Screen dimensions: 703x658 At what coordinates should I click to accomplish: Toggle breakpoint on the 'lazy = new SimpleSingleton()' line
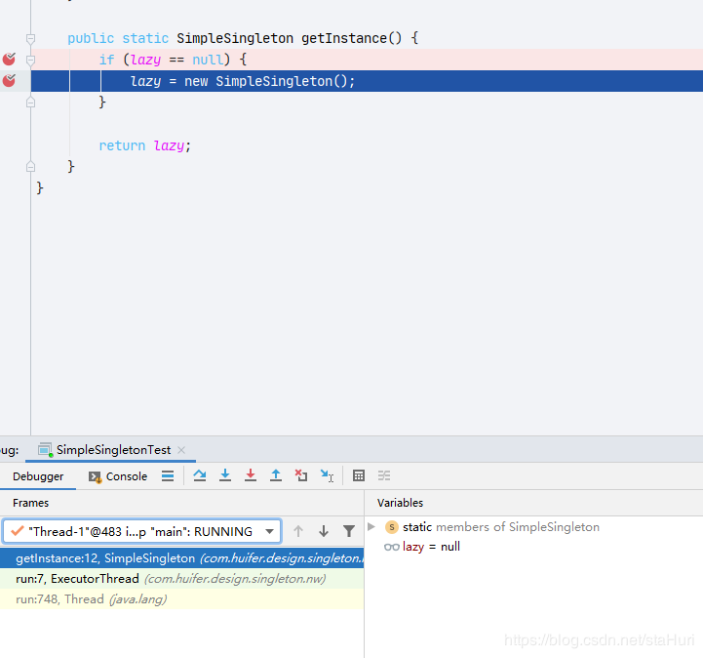[10, 81]
